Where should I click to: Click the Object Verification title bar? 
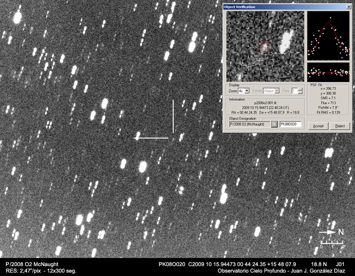pos(279,7)
